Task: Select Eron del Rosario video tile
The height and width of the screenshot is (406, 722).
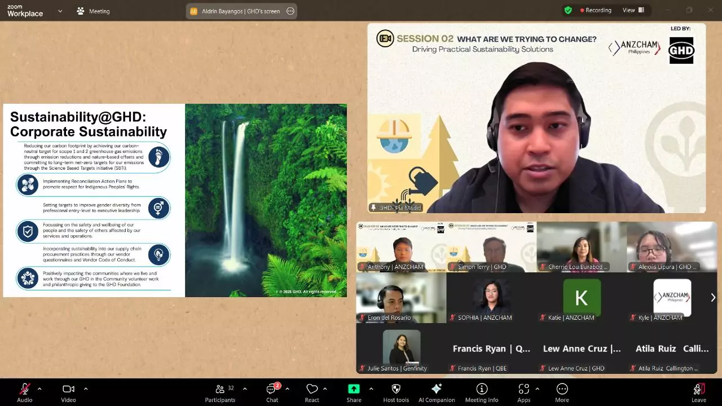Action: 401,298
